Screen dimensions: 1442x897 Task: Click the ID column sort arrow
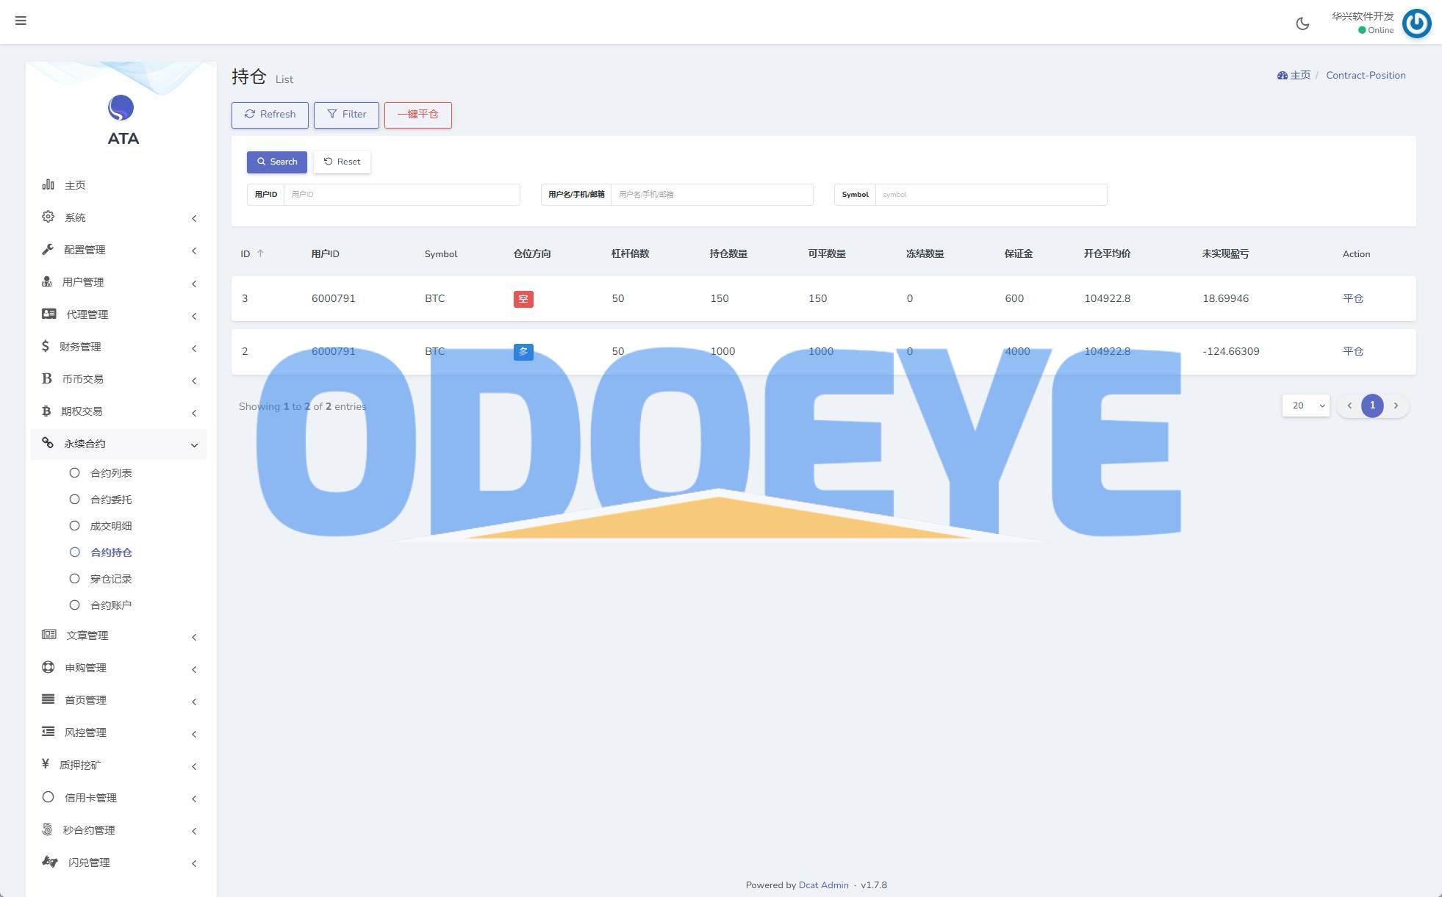(260, 253)
